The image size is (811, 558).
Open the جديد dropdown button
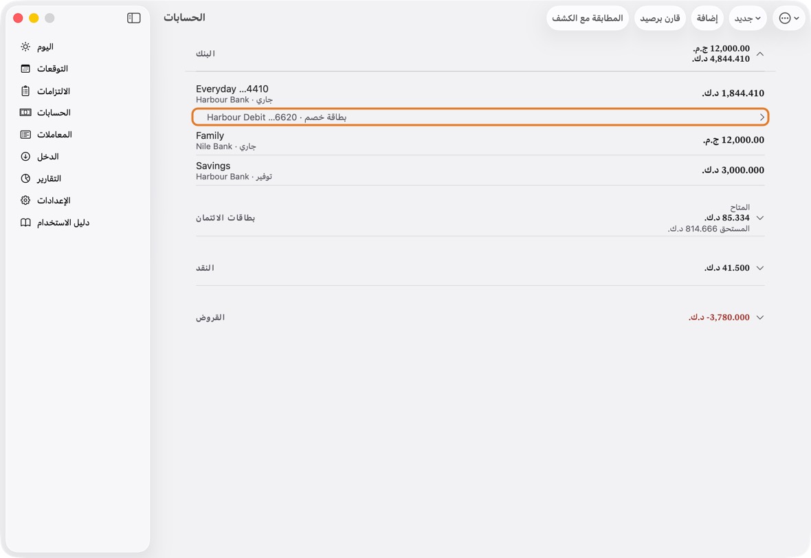(x=748, y=18)
